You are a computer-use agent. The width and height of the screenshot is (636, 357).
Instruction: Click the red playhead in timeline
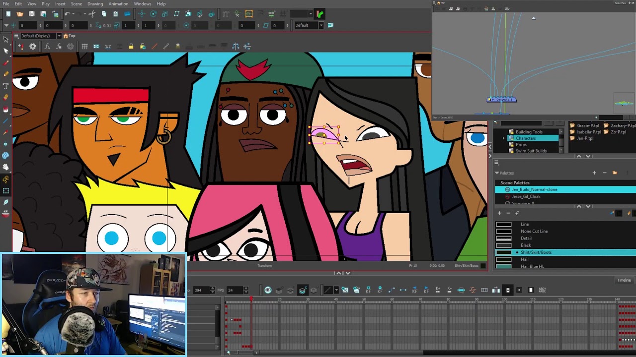[251, 299]
